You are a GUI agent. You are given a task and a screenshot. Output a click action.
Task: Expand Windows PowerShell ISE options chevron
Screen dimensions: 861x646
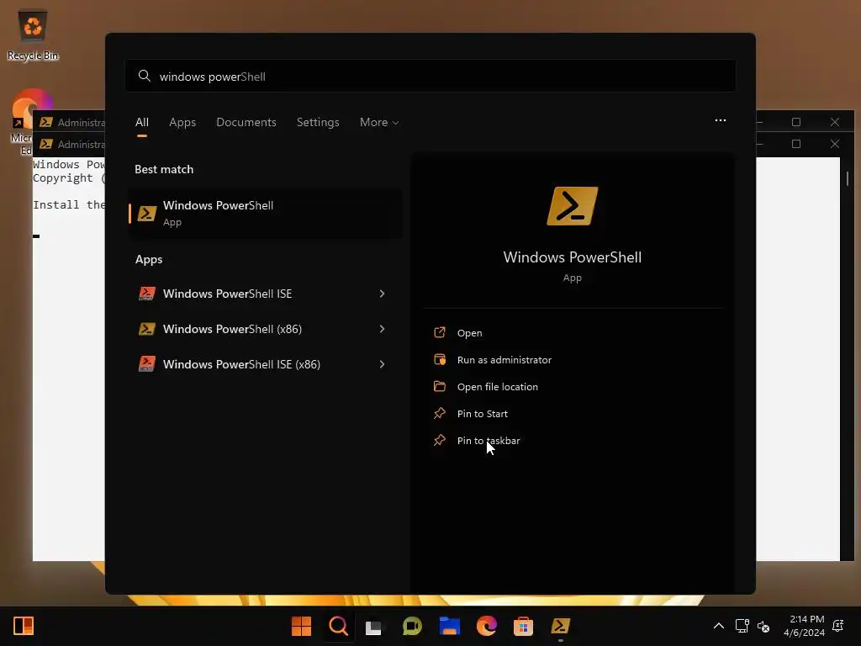[383, 294]
